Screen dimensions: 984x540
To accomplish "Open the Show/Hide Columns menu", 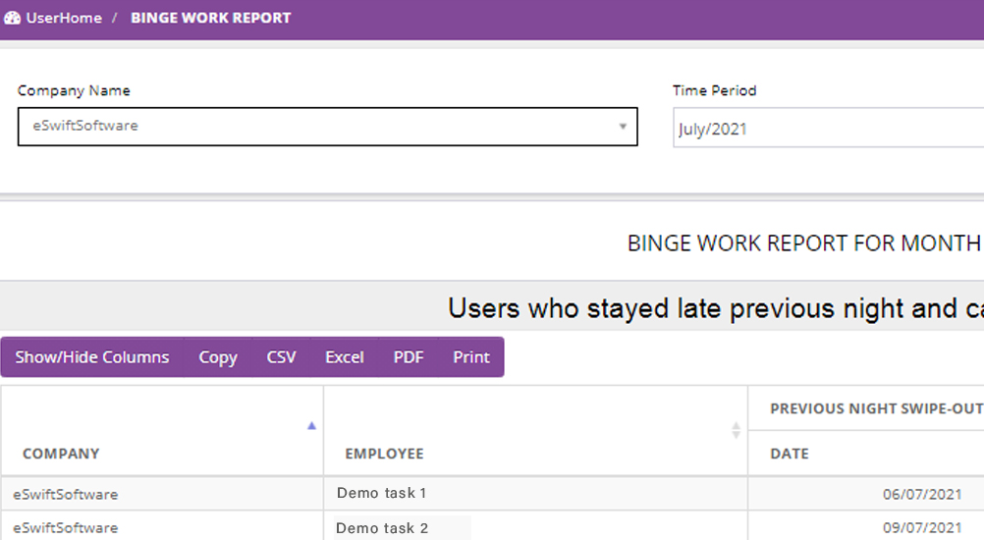I will click(92, 357).
